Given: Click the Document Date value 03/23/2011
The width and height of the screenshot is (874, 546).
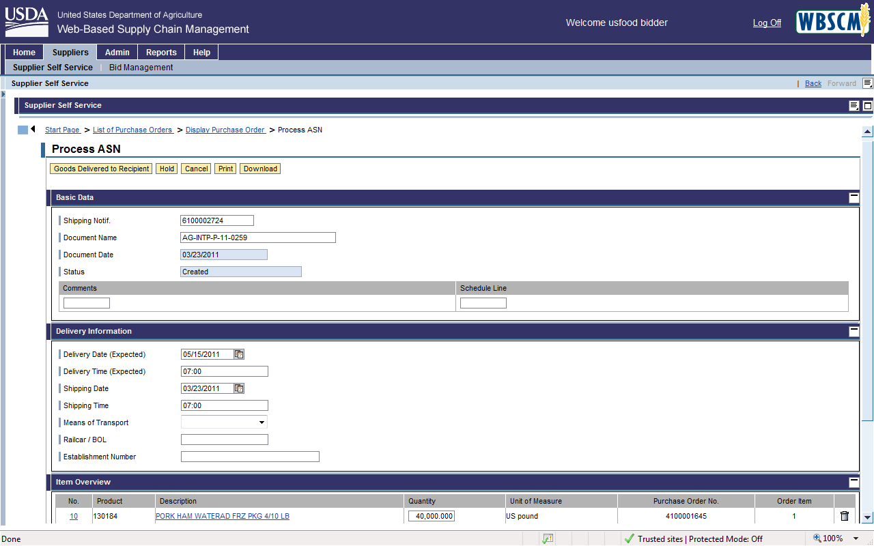Looking at the screenshot, I should click(x=224, y=255).
